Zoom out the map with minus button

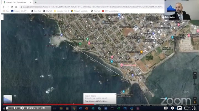coord(195,98)
